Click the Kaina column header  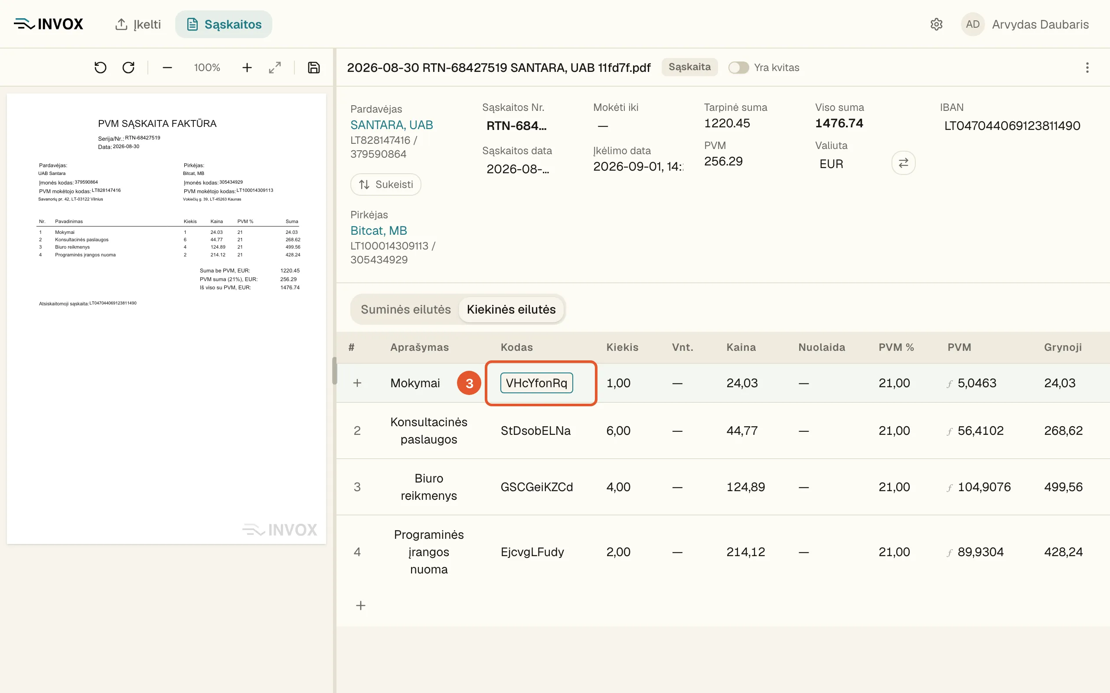(741, 347)
